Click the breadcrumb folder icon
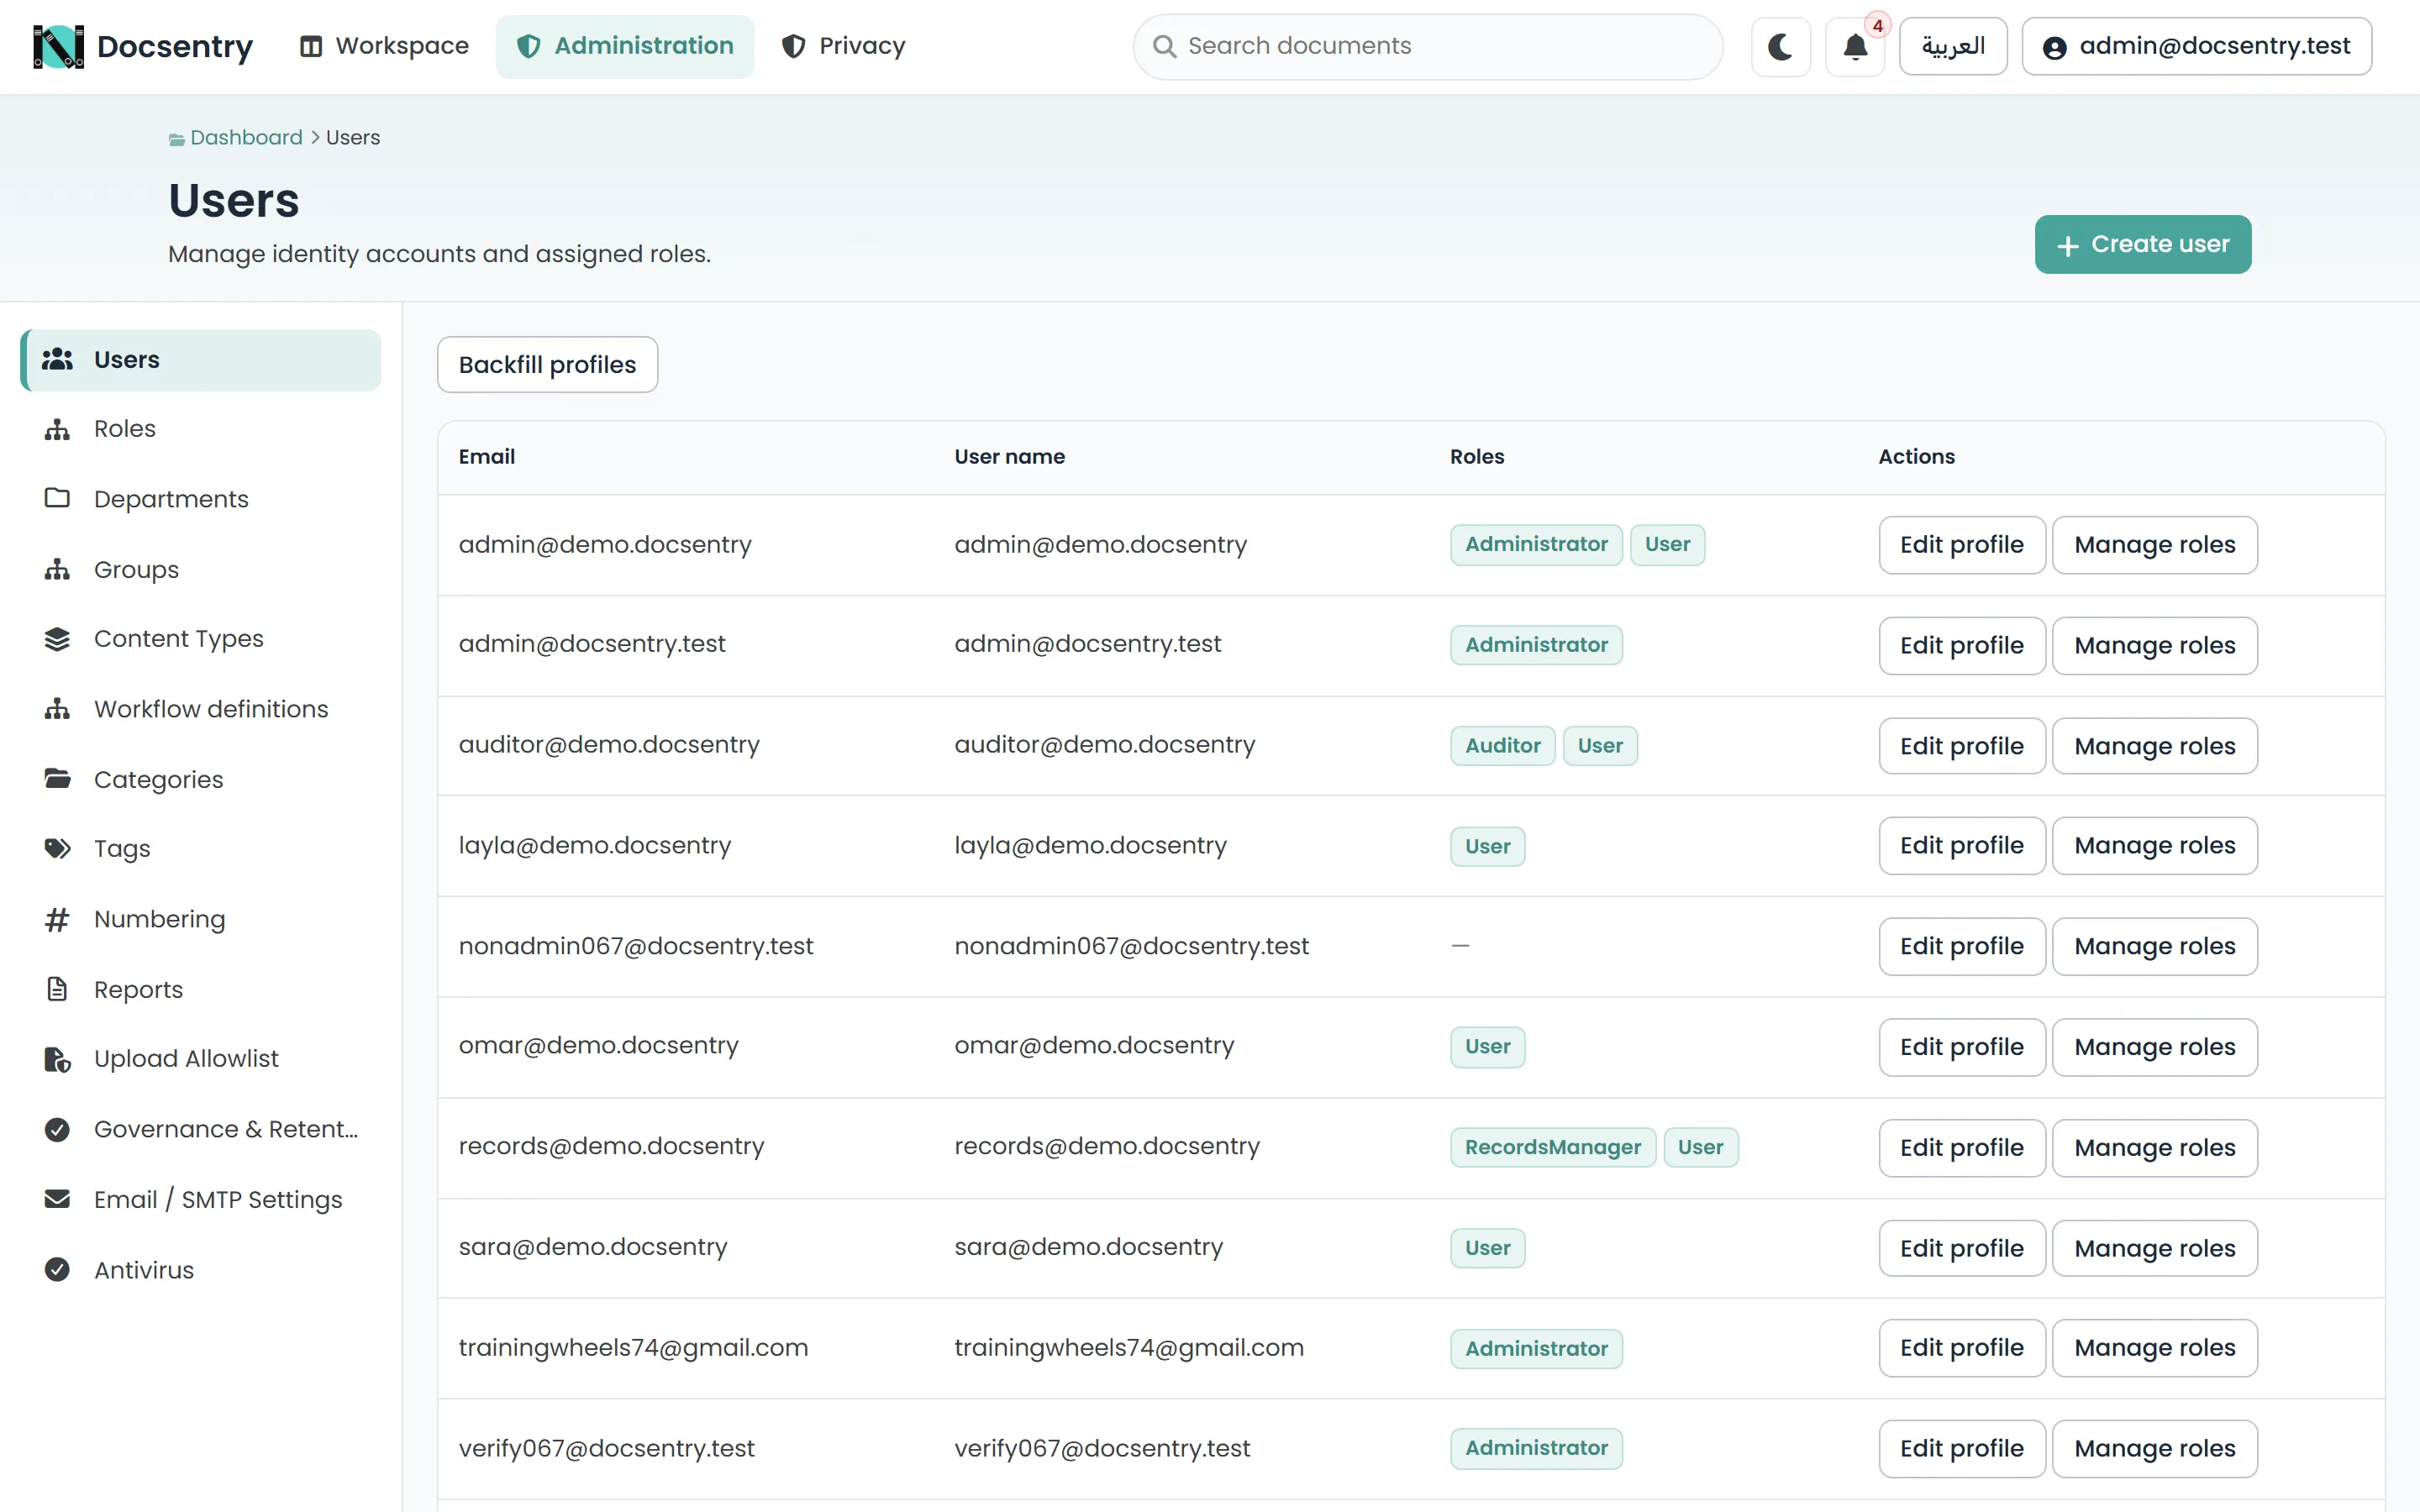This screenshot has height=1512, width=2420. (x=176, y=139)
